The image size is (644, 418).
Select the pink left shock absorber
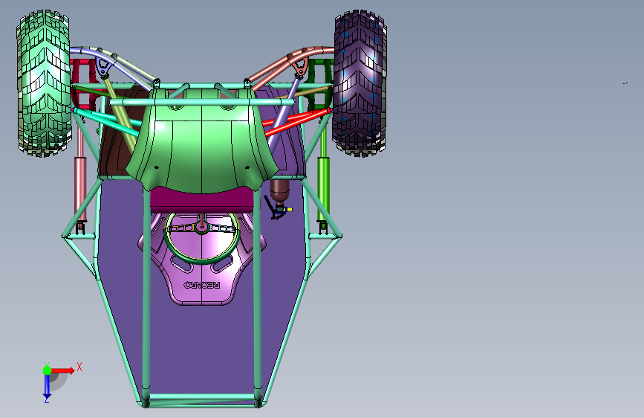(x=80, y=187)
